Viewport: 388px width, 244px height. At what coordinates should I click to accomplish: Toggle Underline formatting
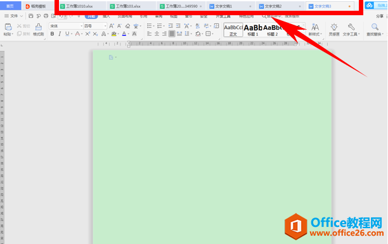(x=67, y=34)
